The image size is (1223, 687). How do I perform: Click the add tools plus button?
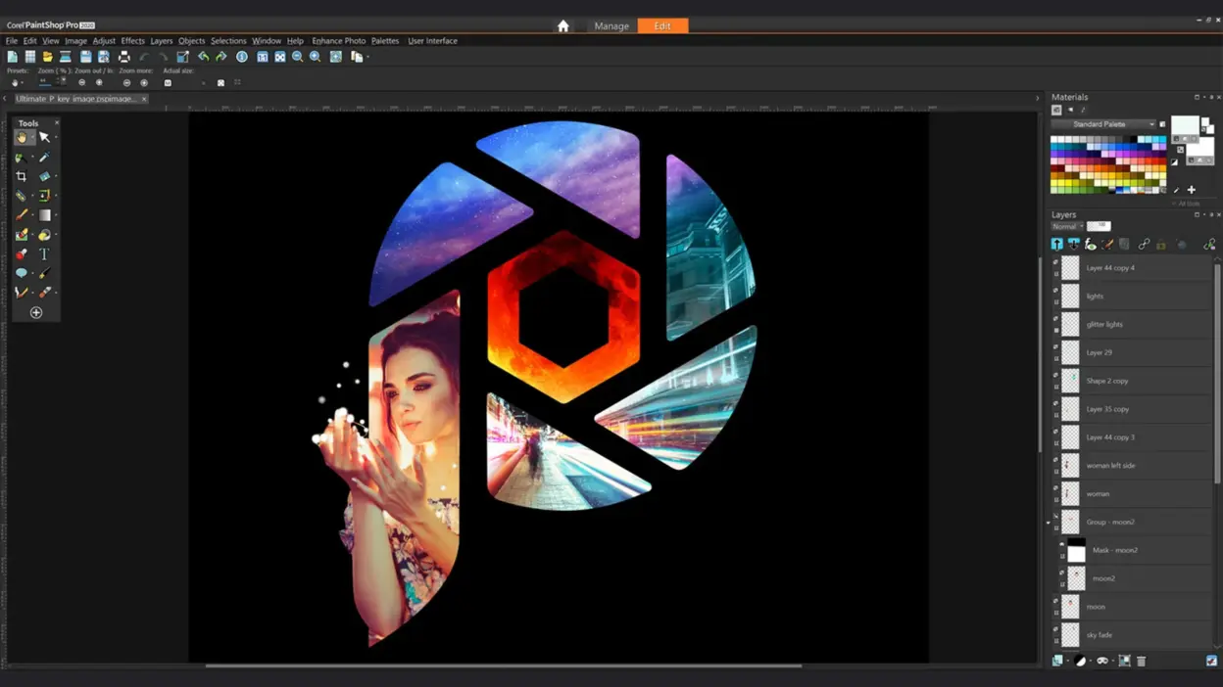coord(36,313)
